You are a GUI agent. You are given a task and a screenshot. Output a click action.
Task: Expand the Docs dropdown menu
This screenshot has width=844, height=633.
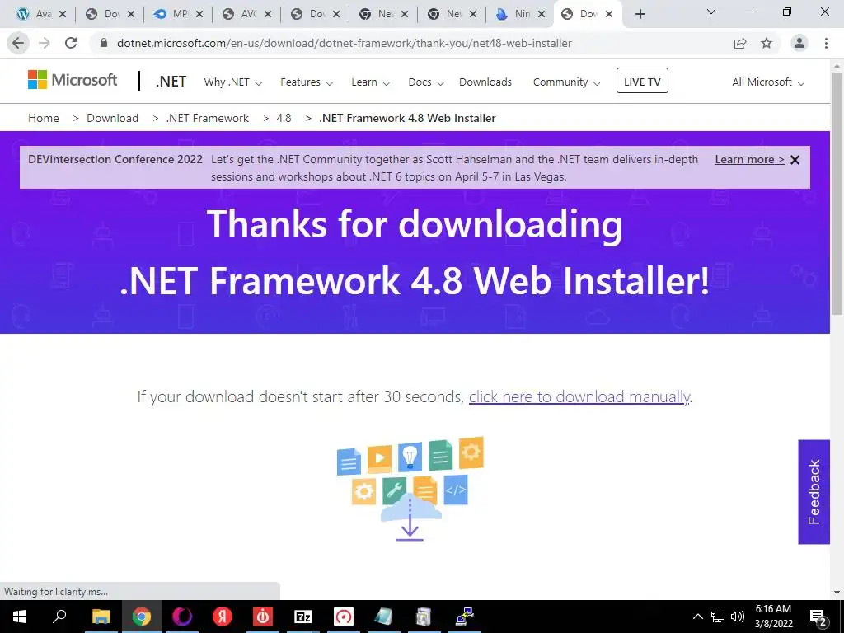click(x=426, y=82)
